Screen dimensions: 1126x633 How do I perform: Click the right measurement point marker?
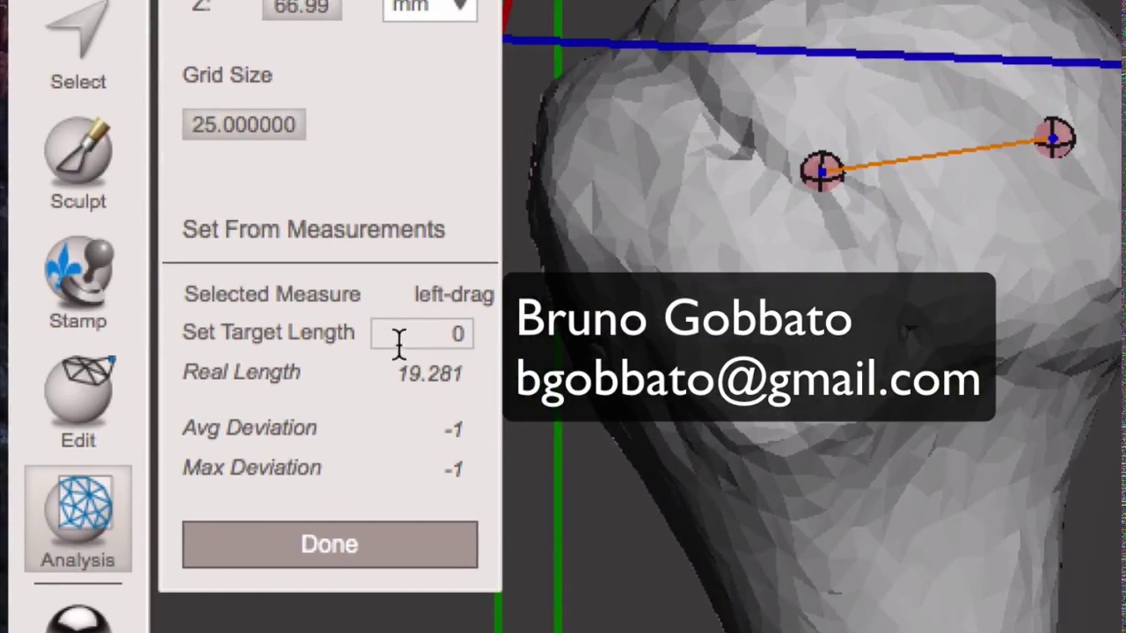point(1053,138)
